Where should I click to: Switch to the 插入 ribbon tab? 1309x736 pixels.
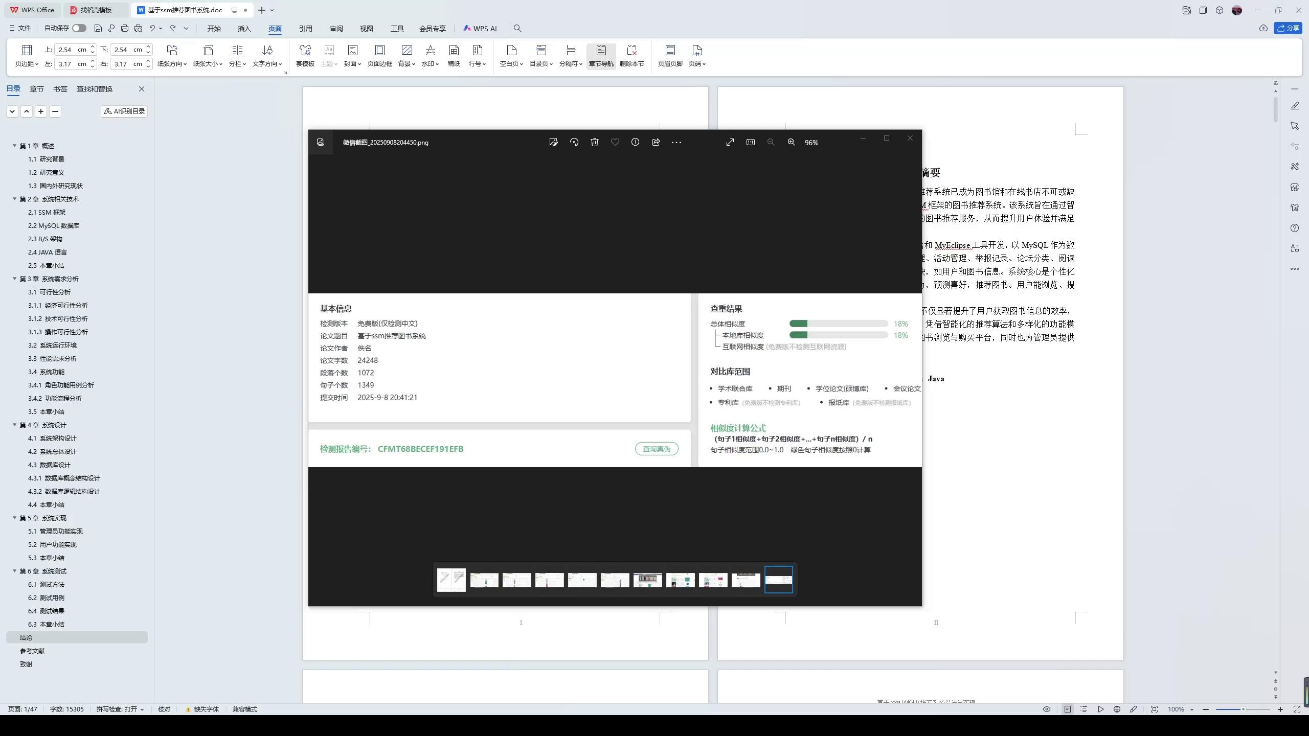(244, 29)
